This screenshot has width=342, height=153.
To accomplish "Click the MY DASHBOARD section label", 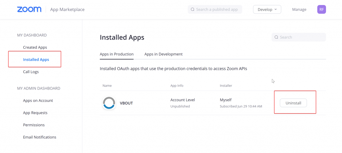I will [32, 35].
